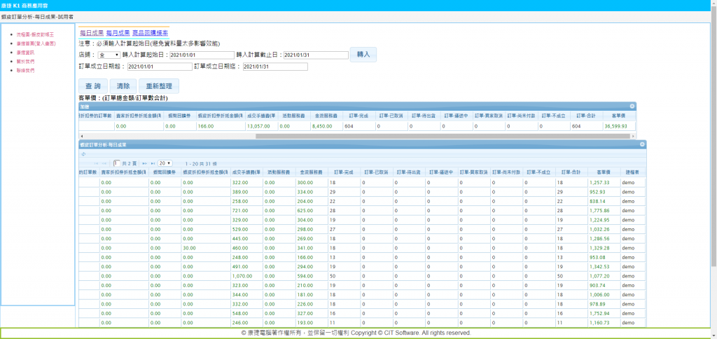Go to next page in pager
Viewport: 717px width, 339px height.
[144, 162]
